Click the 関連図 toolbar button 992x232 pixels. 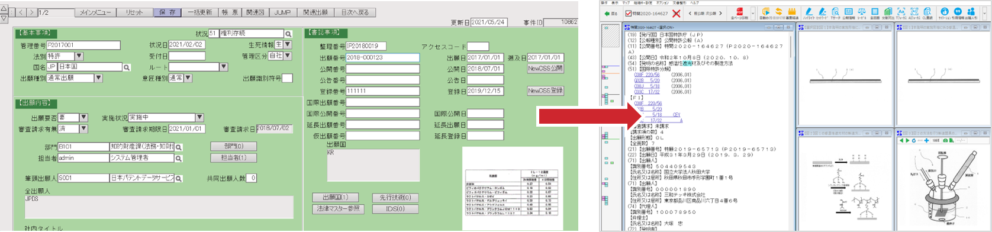256,12
